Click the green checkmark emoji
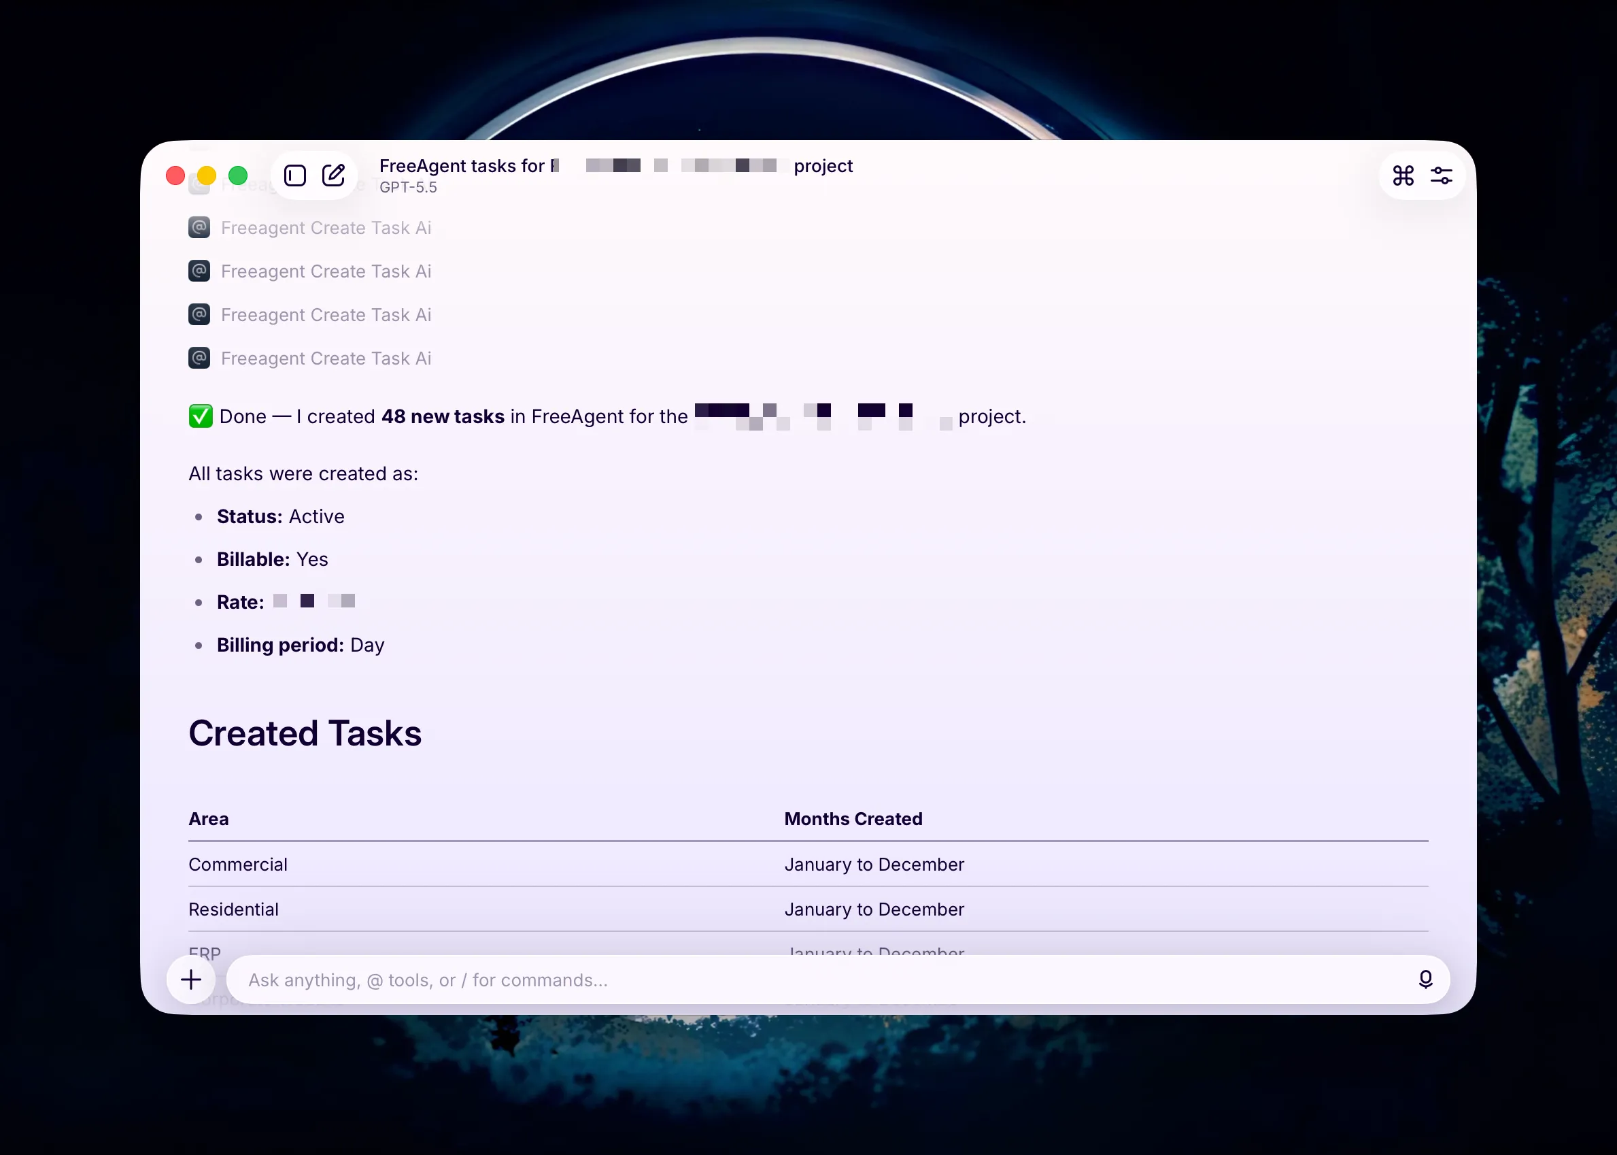The height and width of the screenshot is (1155, 1617). pos(201,416)
